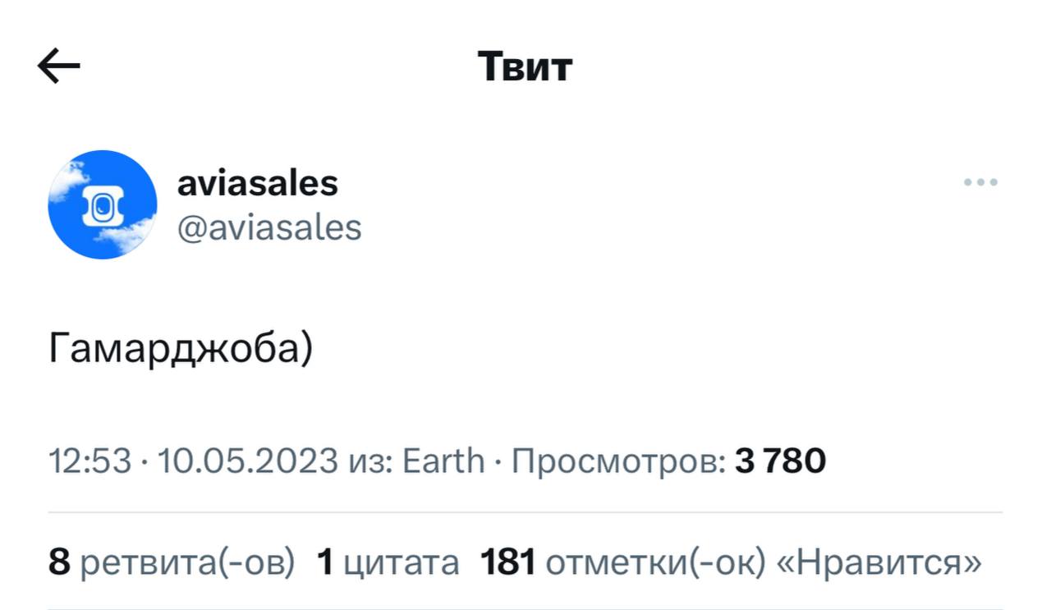This screenshot has width=1051, height=610.
Task: Click the bold aviasales display name
Action: pos(257,183)
